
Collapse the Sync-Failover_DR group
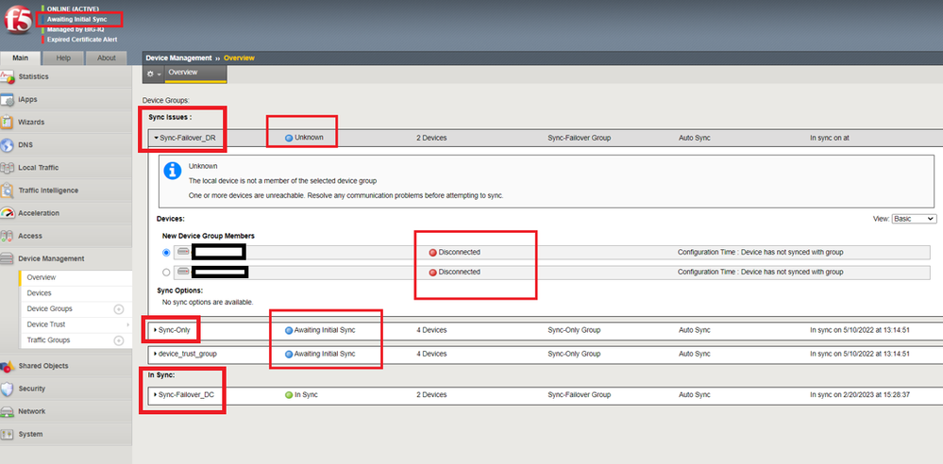tap(156, 138)
